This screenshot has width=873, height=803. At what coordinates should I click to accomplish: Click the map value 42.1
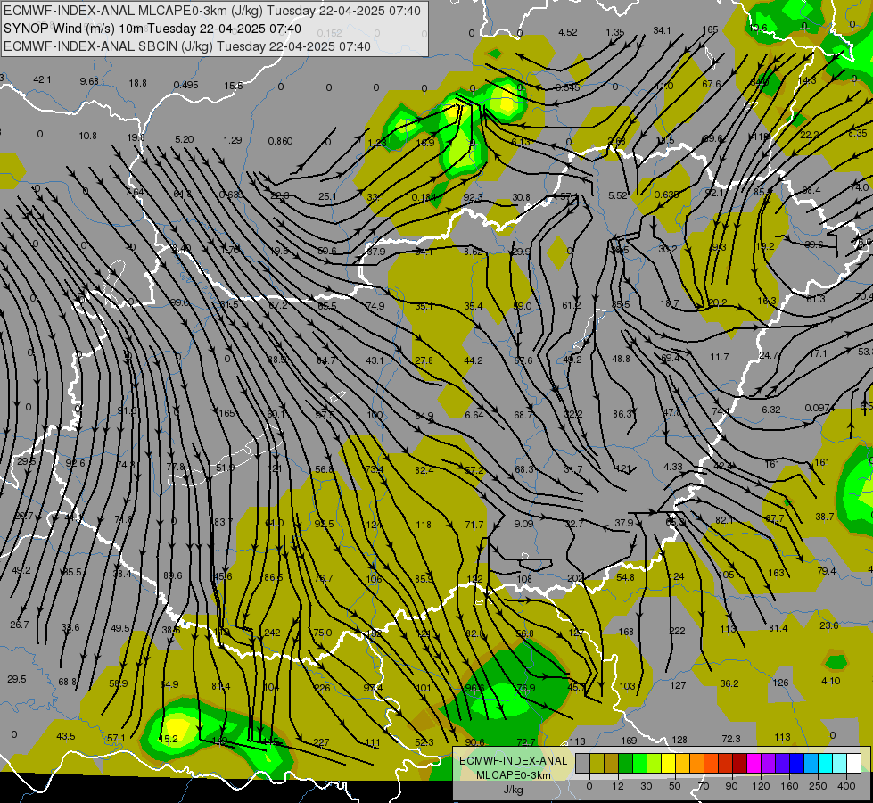[42, 79]
